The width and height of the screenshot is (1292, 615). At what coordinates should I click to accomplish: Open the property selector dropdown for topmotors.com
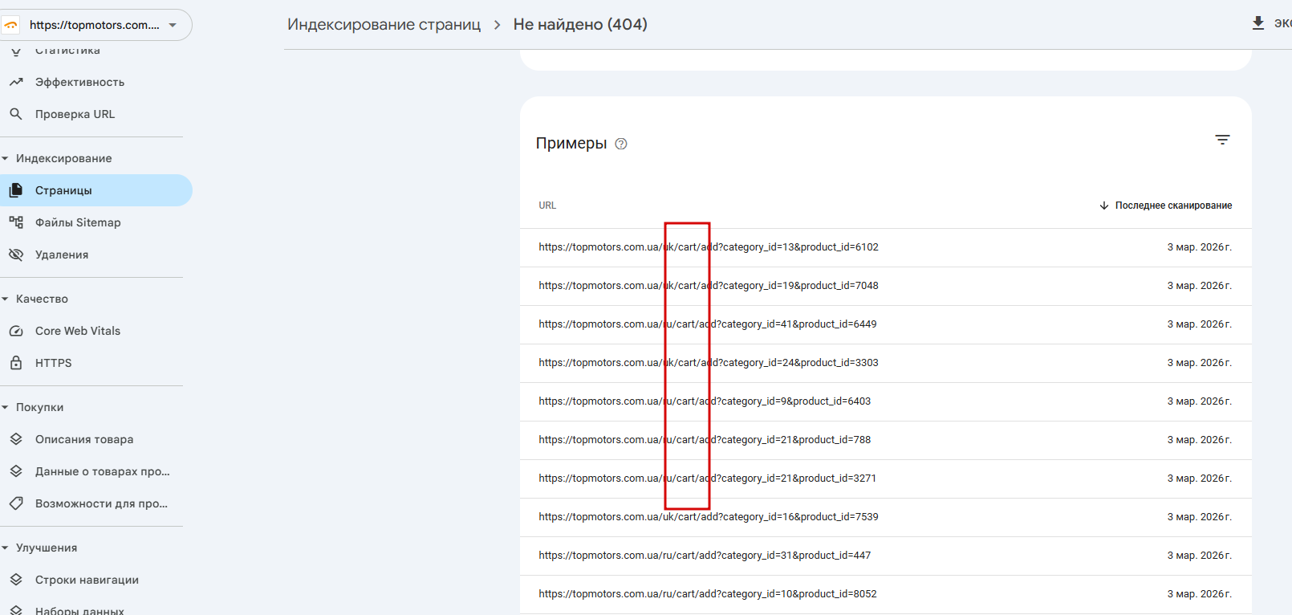pyautogui.click(x=95, y=25)
